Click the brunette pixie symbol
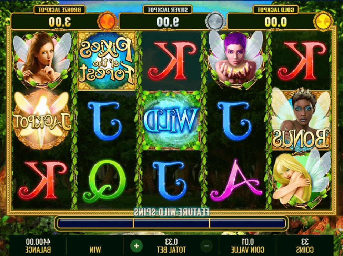This screenshot has height=256, width=343. click(42, 60)
